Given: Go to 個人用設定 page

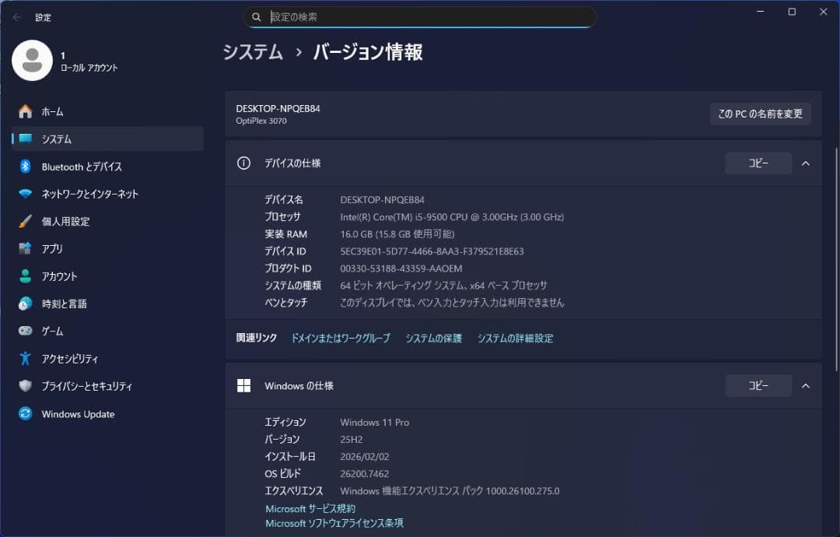Looking at the screenshot, I should coord(107,221).
